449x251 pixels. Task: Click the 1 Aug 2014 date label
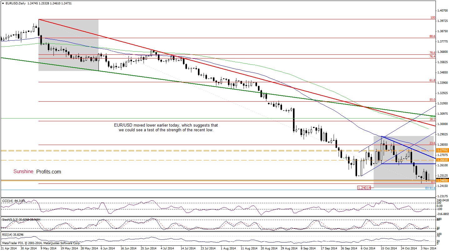(228, 248)
